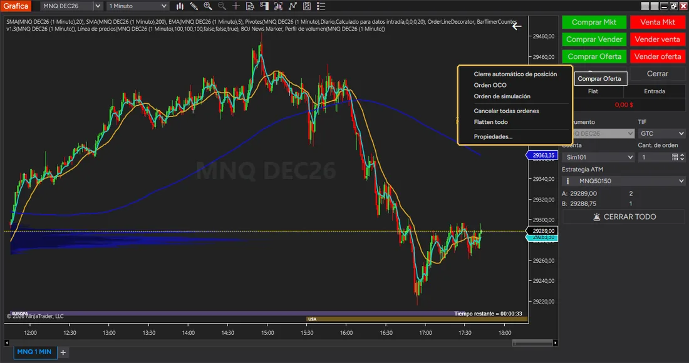This screenshot has width=689, height=363.
Task: Click the Grafica title label
Action: [x=16, y=6]
